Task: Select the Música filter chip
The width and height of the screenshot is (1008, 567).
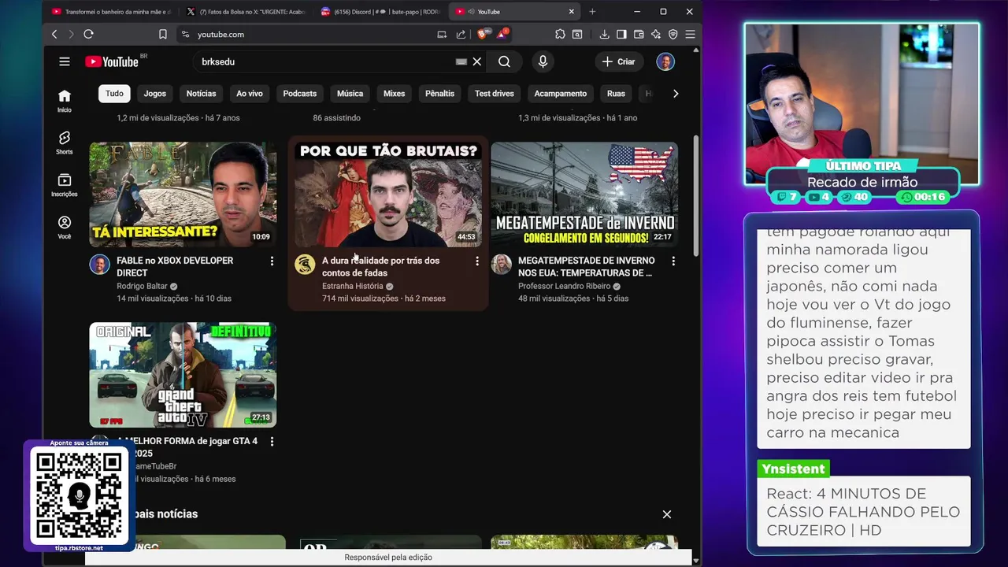Action: [x=350, y=93]
